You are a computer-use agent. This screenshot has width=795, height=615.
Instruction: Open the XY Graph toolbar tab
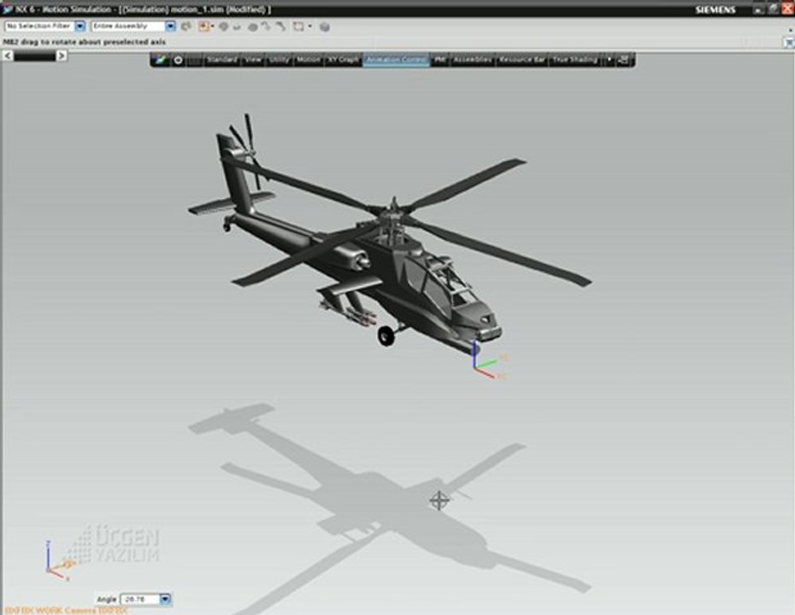344,60
